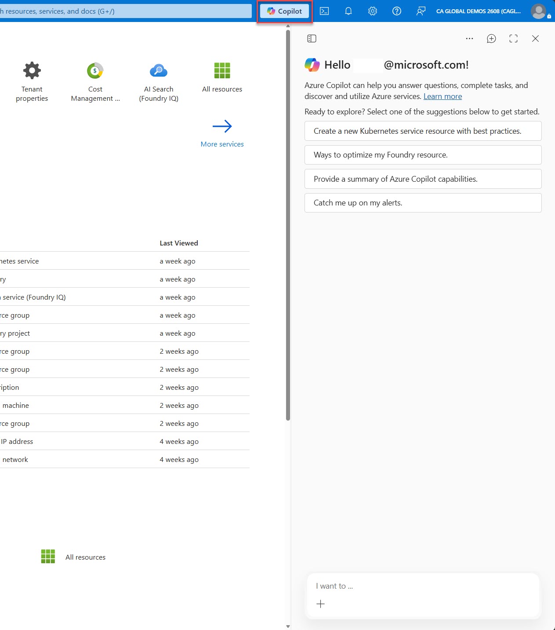The height and width of the screenshot is (630, 555).
Task: Open Copilot more options ellipsis
Action: [x=469, y=39]
